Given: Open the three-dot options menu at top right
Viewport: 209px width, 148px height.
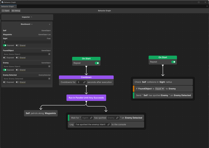Looking at the screenshot, I should [207, 6].
